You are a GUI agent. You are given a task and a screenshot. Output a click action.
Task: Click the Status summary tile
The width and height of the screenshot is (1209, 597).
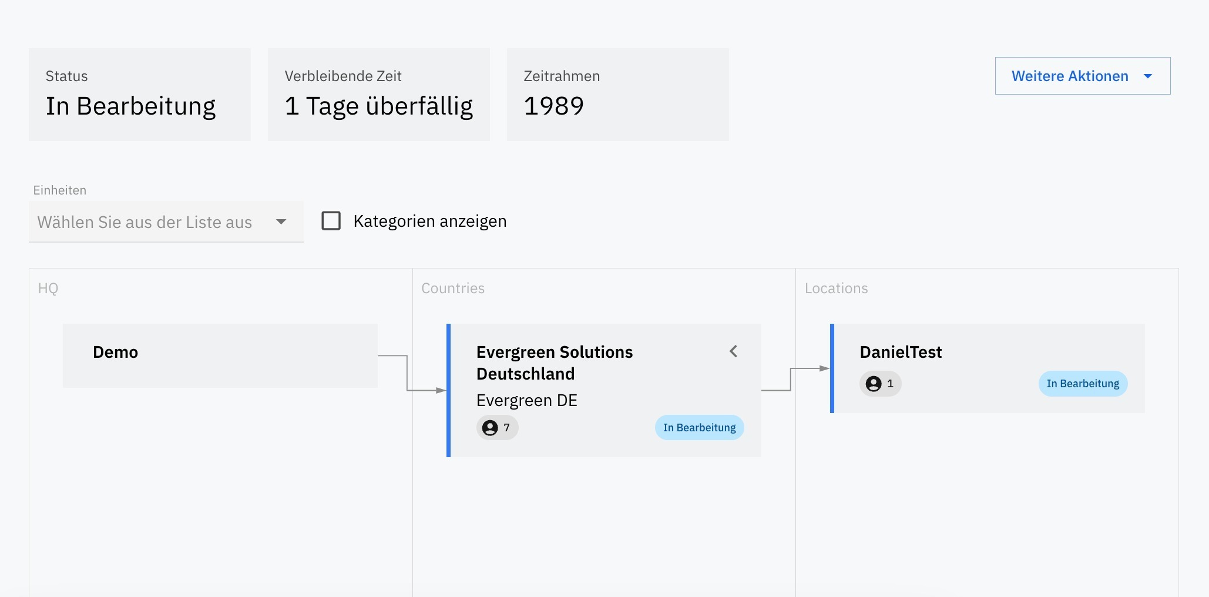[x=140, y=94]
